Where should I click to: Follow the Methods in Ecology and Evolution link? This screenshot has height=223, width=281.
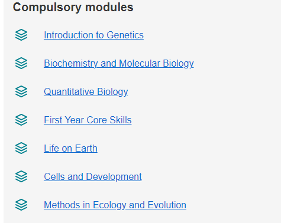pyautogui.click(x=115, y=205)
